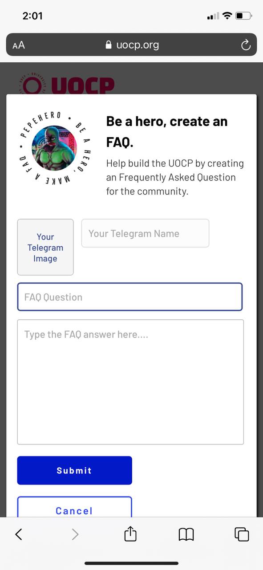This screenshot has width=263, height=570.
Task: Click the uocp.org address bar
Action: (x=131, y=45)
